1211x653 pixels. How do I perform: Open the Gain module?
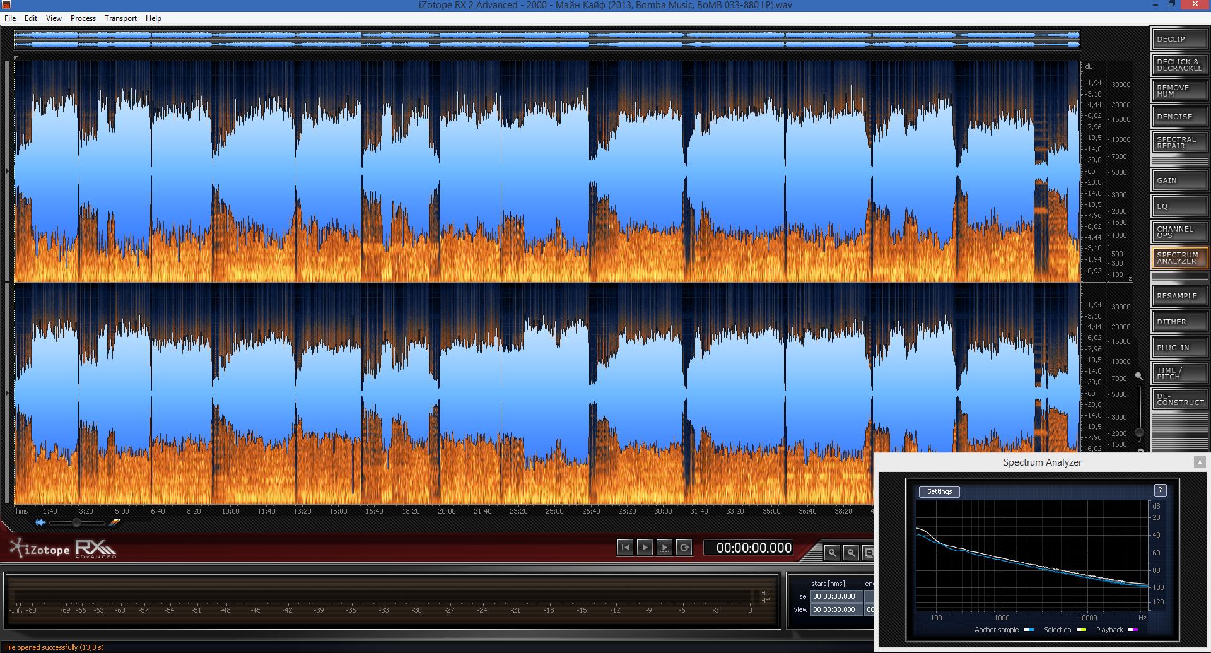tap(1179, 180)
